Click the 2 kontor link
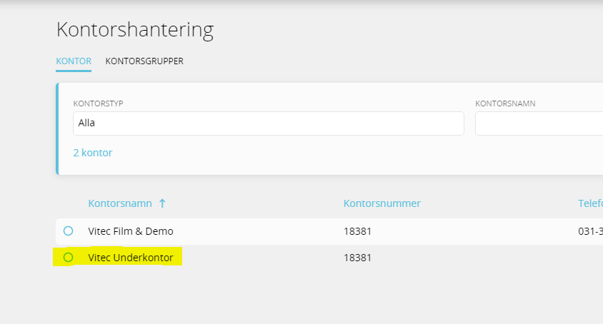 (x=93, y=153)
